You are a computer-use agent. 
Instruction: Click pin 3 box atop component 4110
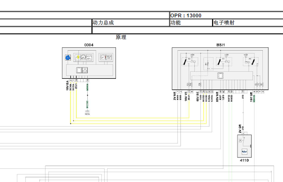click(243, 133)
